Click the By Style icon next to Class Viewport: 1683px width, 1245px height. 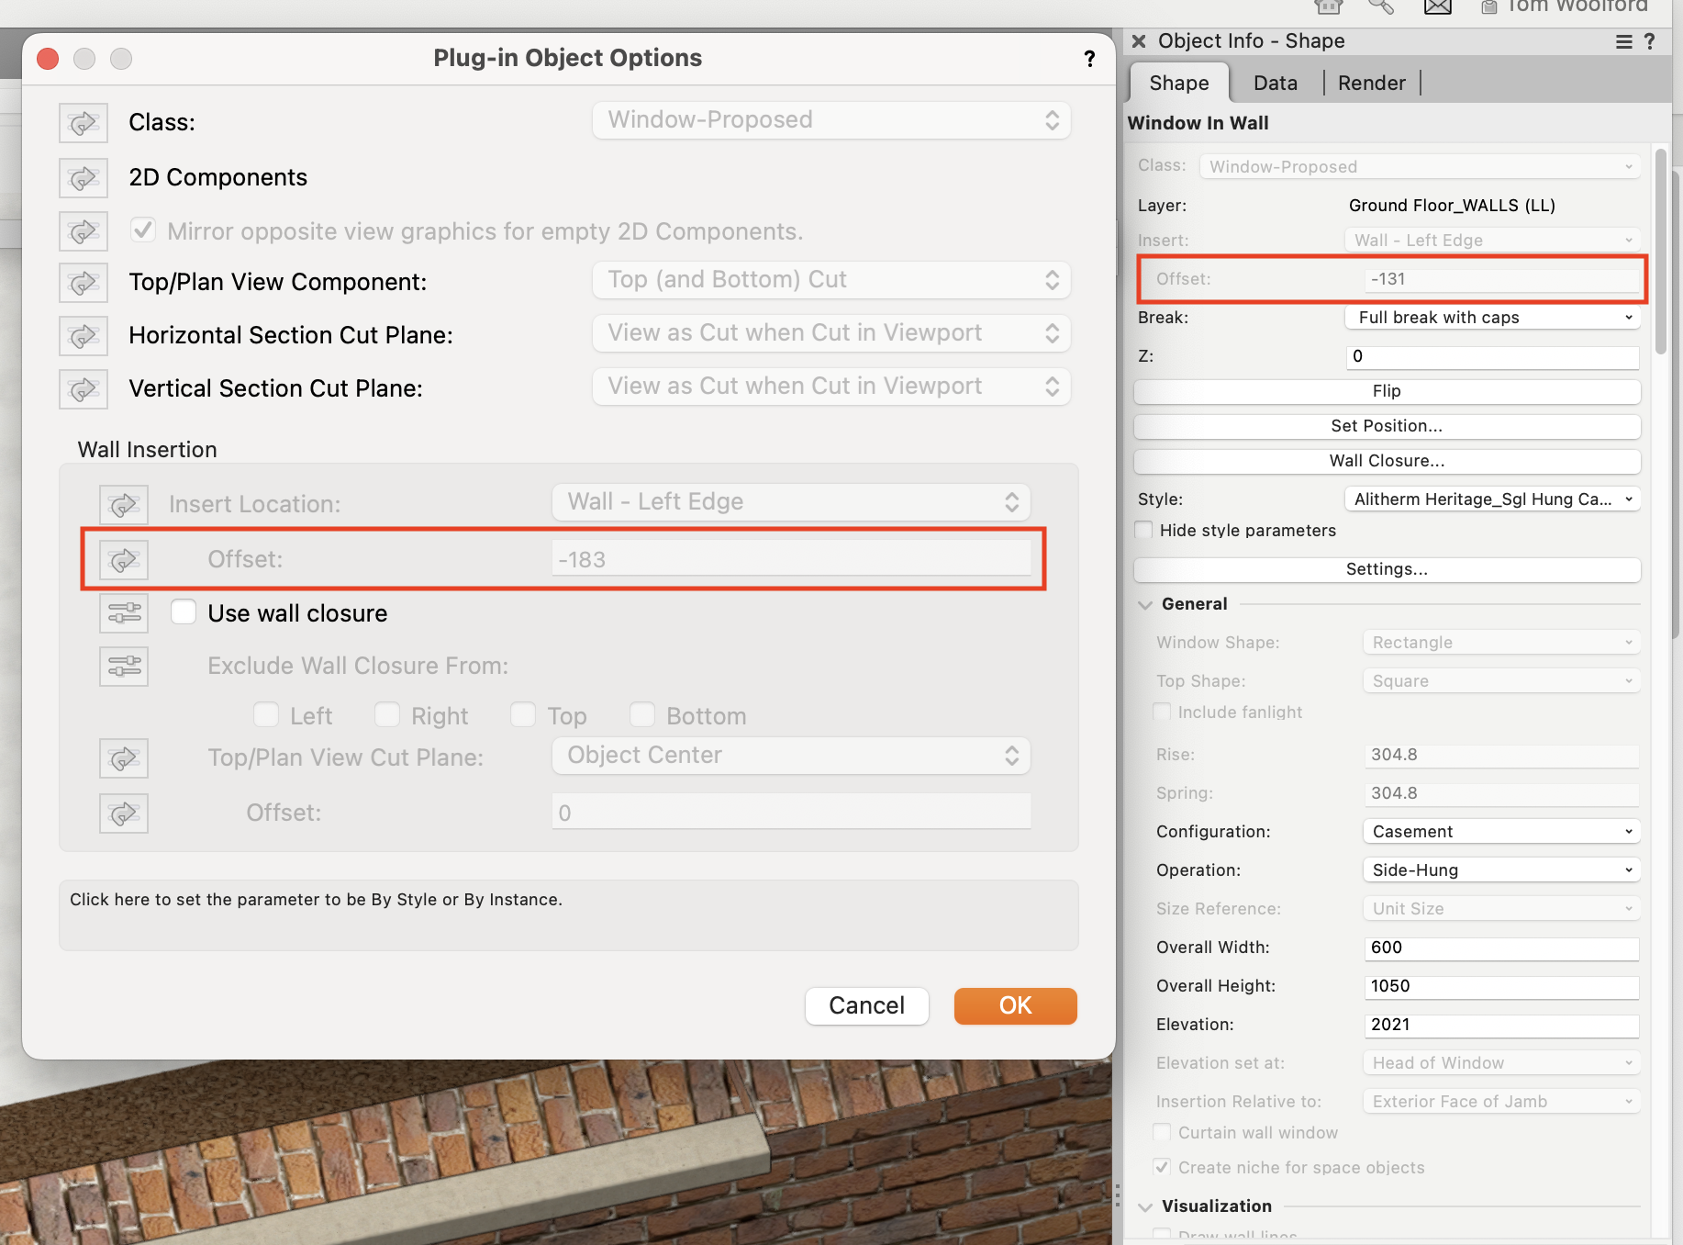[83, 122]
